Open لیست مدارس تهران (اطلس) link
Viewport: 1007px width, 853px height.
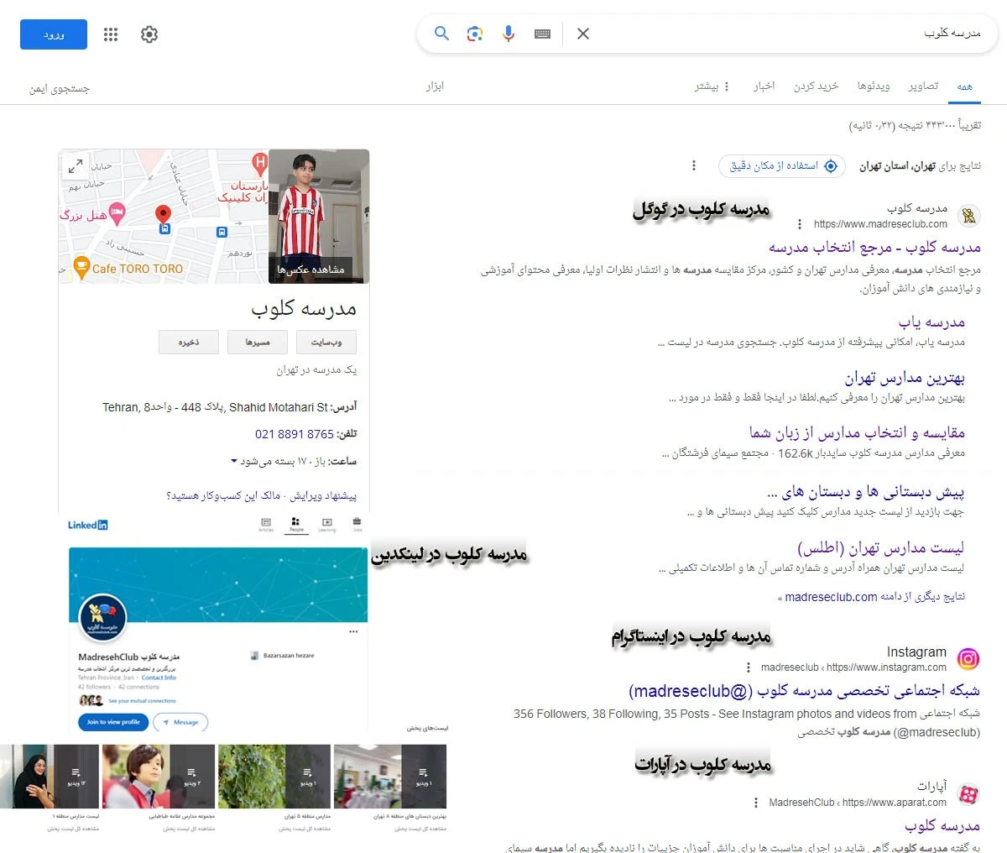coord(880,548)
